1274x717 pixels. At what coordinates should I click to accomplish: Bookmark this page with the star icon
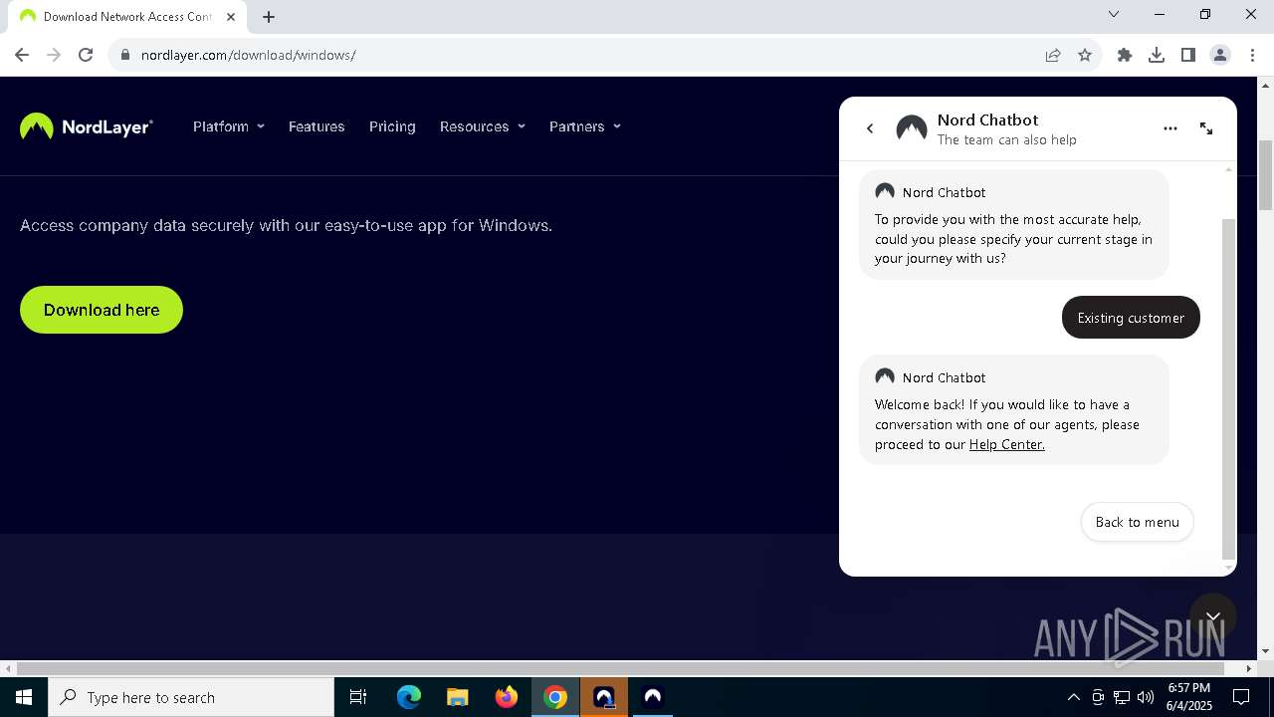click(1085, 55)
